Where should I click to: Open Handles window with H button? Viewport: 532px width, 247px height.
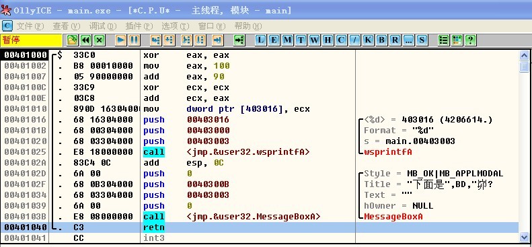tap(328, 40)
